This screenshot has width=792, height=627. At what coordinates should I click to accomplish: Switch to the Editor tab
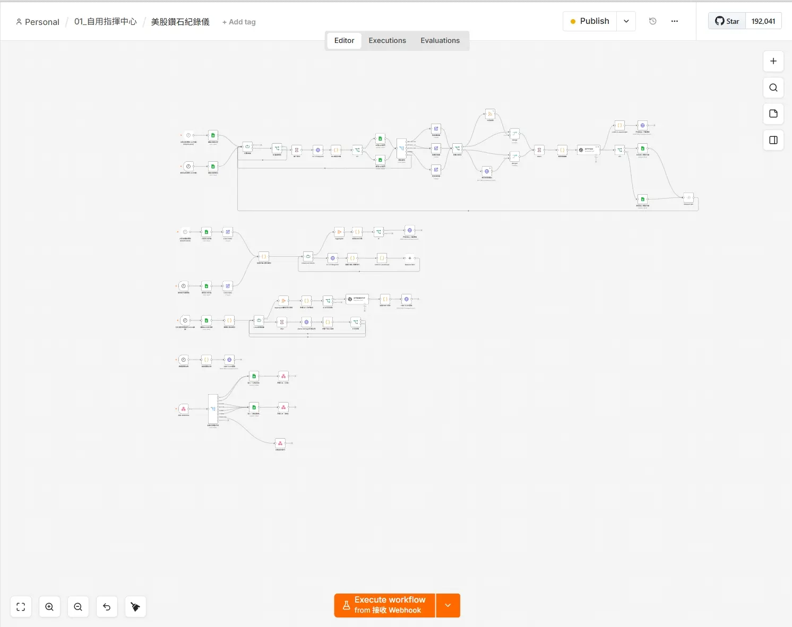point(344,40)
